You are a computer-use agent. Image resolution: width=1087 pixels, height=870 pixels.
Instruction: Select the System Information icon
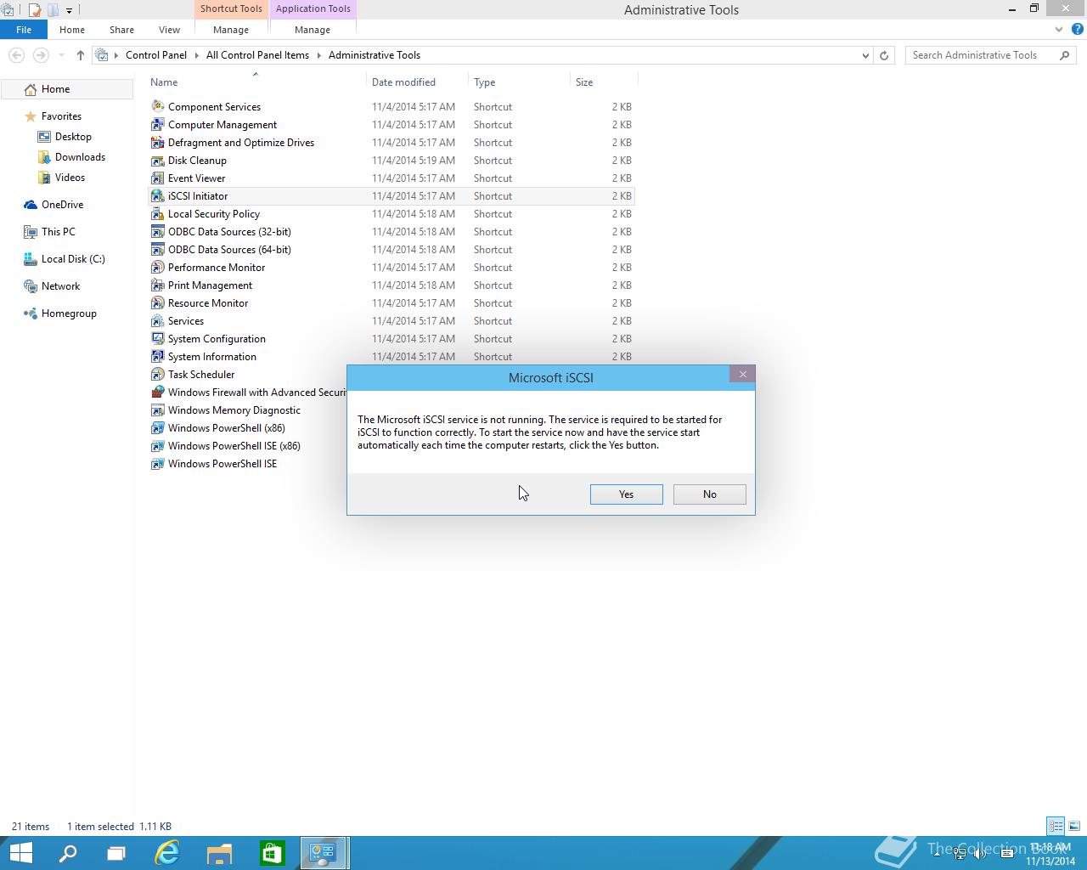[x=157, y=356]
